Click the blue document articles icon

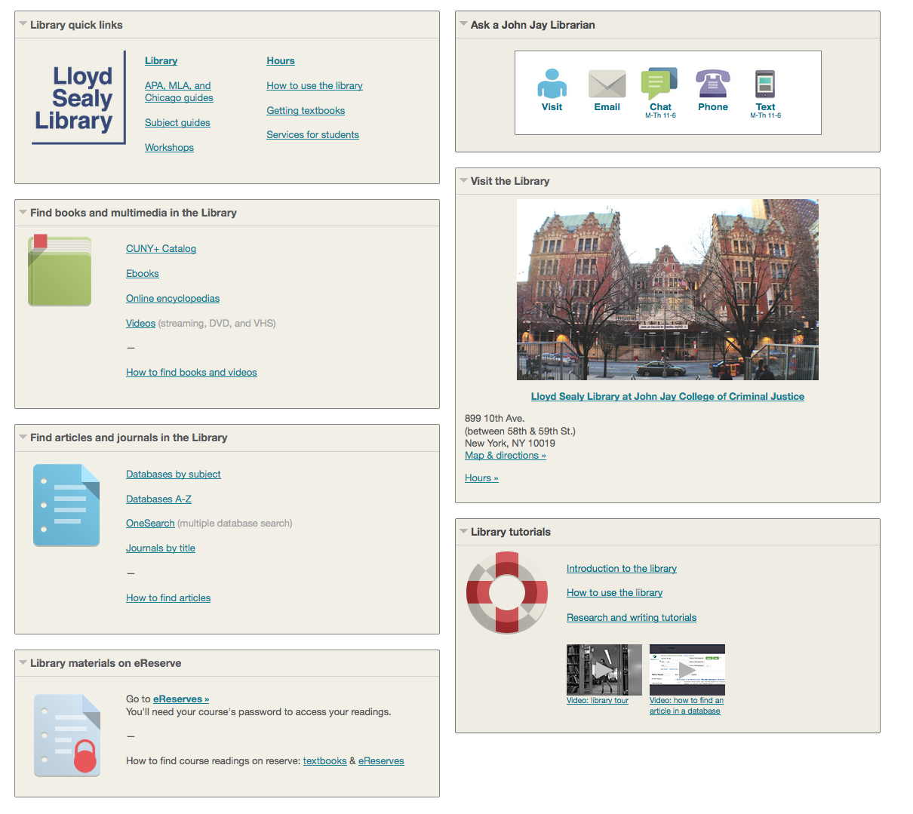coord(66,505)
